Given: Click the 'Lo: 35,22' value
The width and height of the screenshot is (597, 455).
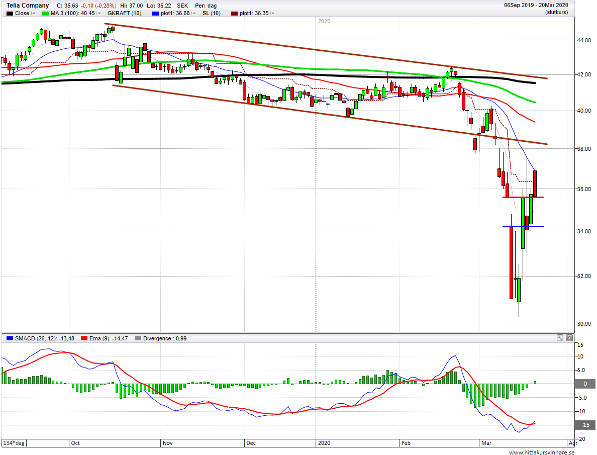Looking at the screenshot, I should tap(159, 6).
